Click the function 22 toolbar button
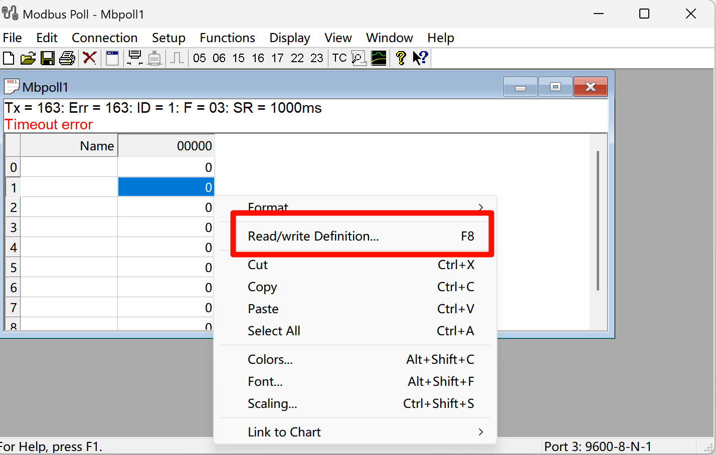 297,58
